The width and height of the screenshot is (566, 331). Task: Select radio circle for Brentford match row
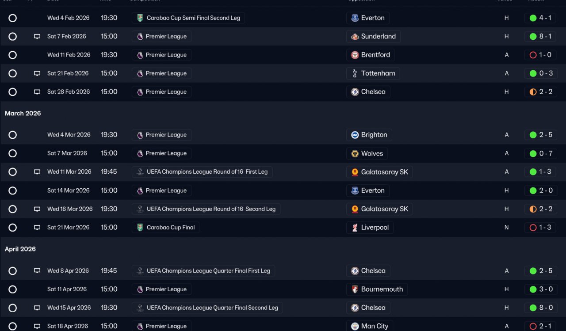pos(12,55)
